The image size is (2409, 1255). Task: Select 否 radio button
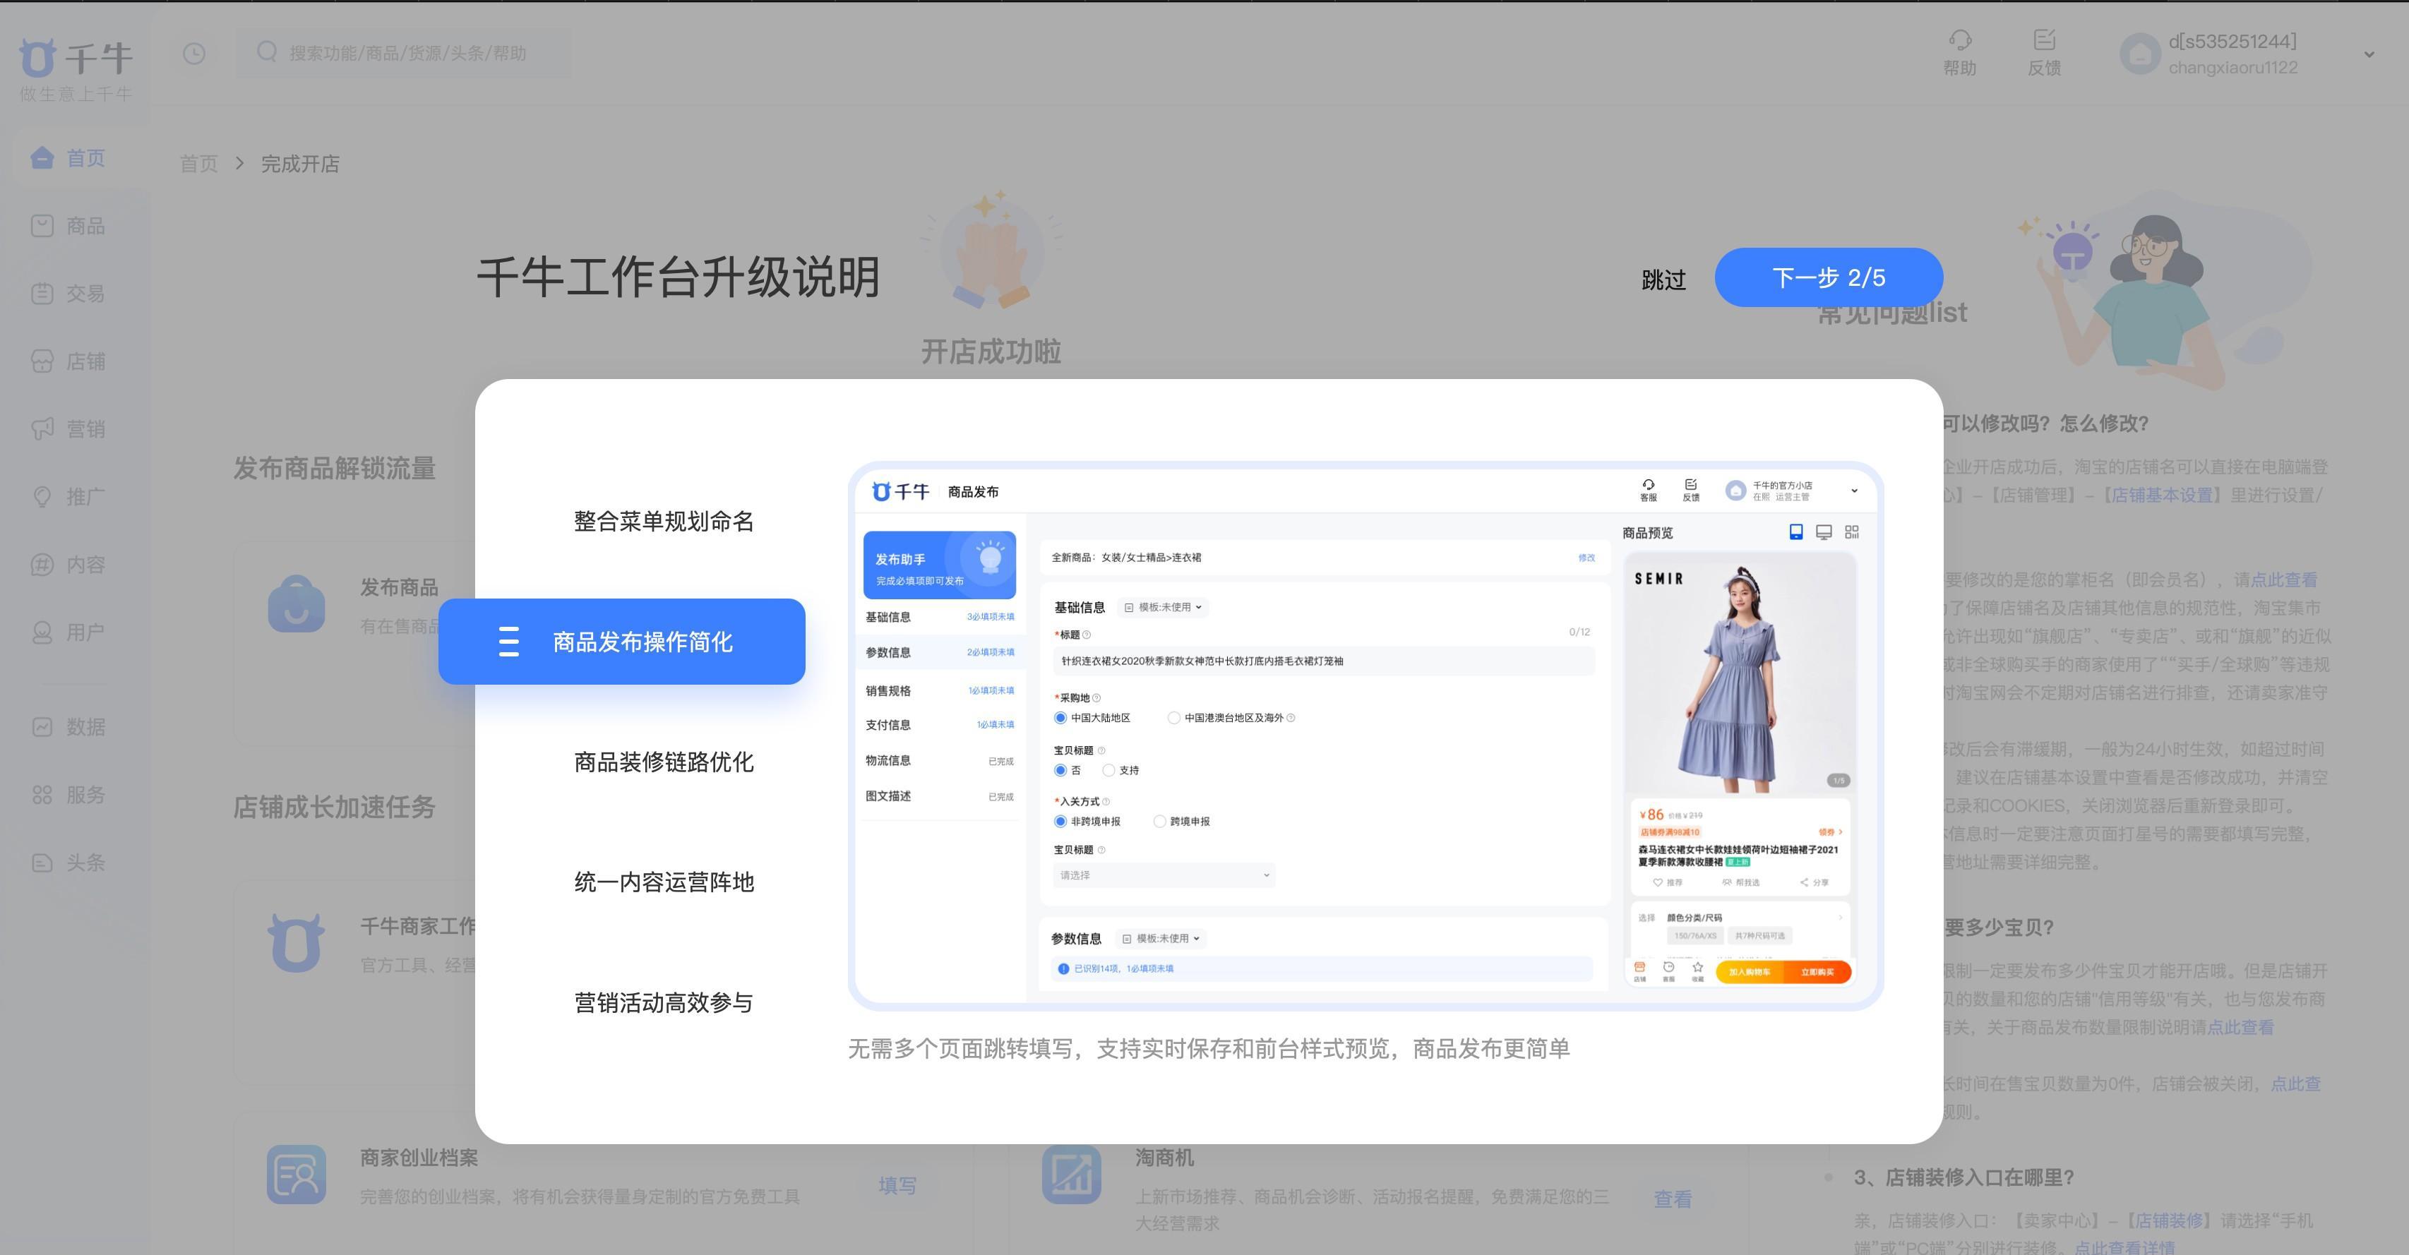[x=1060, y=771]
